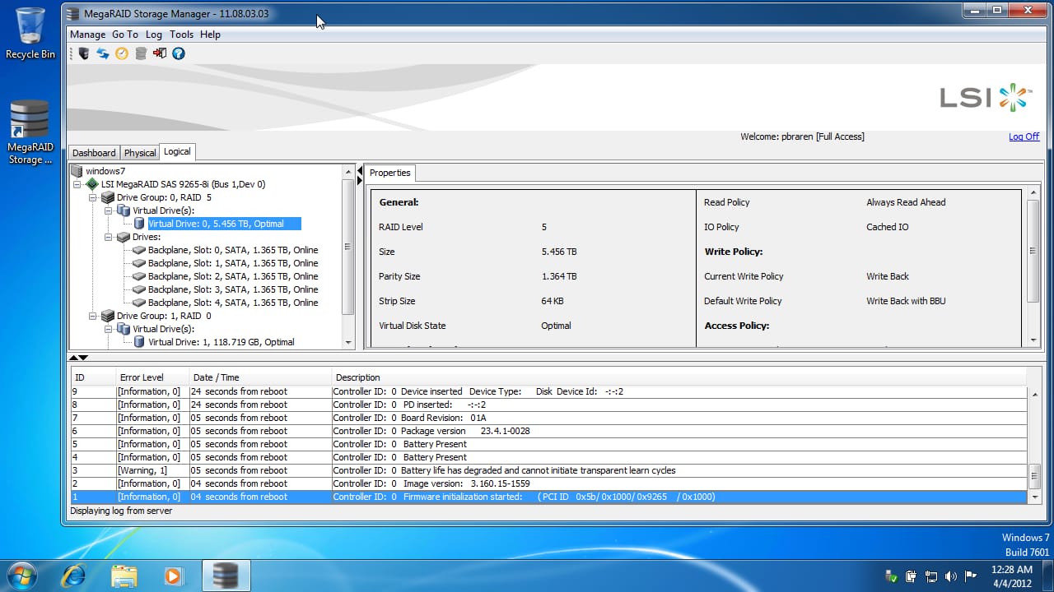Click the MegaRAID Storage Manager taskbar button
1054x592 pixels.
tap(226, 576)
